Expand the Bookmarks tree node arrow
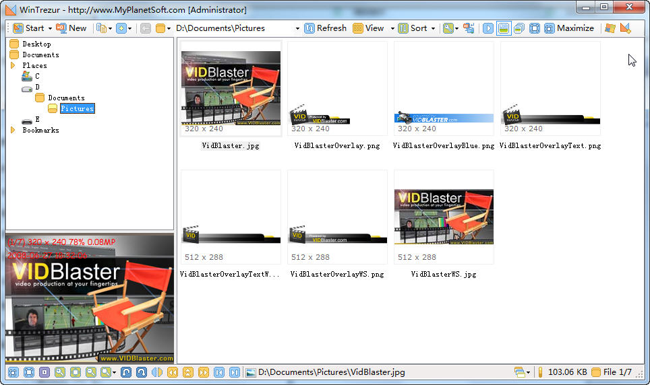This screenshot has width=650, height=385. 12,130
